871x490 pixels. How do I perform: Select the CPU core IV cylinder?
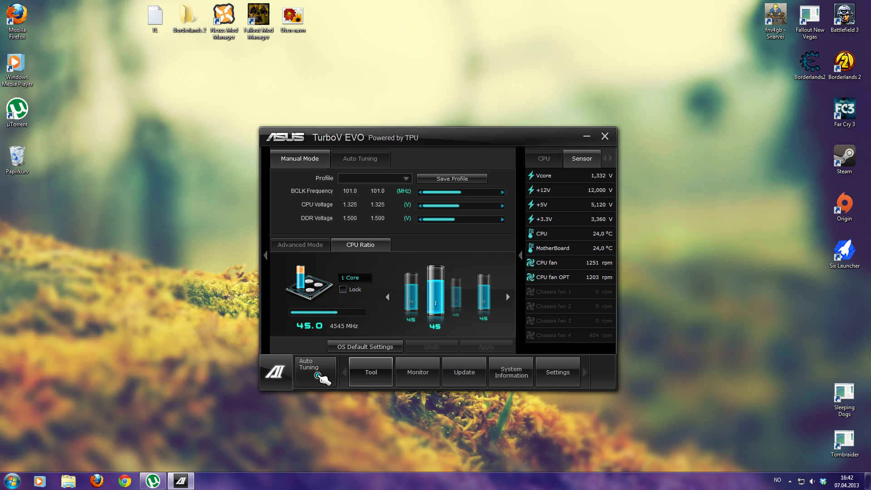(411, 292)
